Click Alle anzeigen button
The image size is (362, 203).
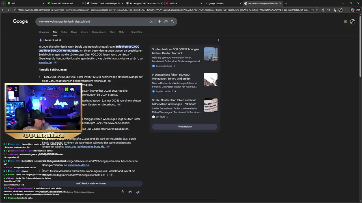(x=185, y=127)
